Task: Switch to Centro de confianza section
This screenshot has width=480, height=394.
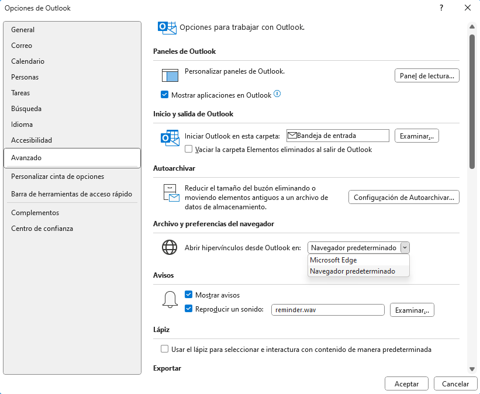Action: click(x=42, y=229)
